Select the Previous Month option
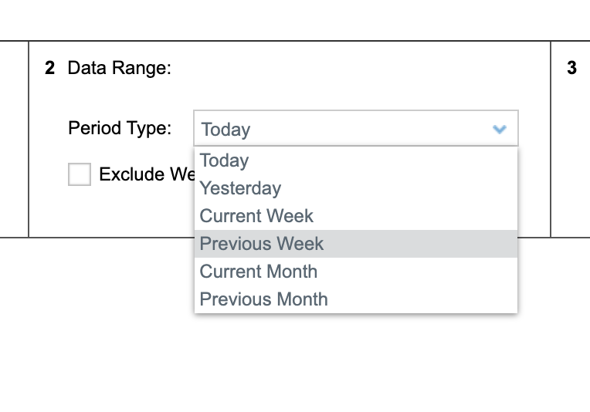Screen dimensions: 590x412 (x=263, y=299)
